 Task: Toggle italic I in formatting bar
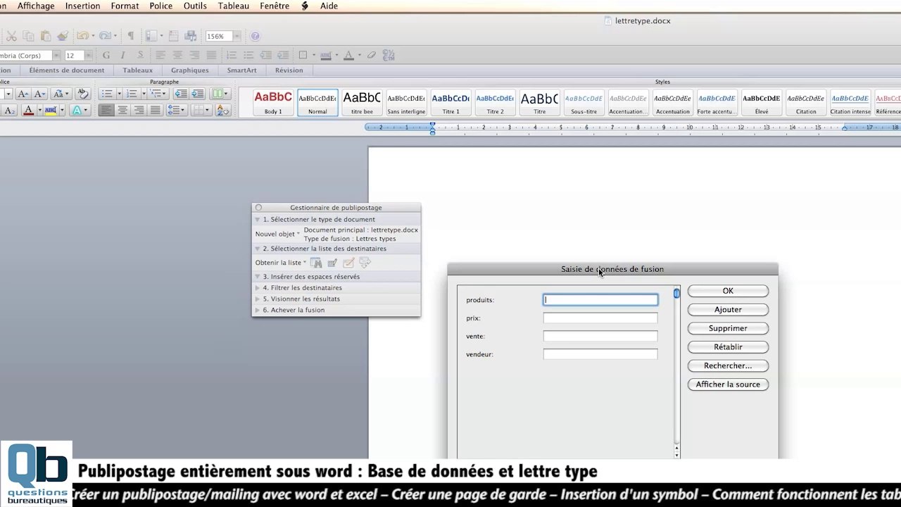(122, 55)
